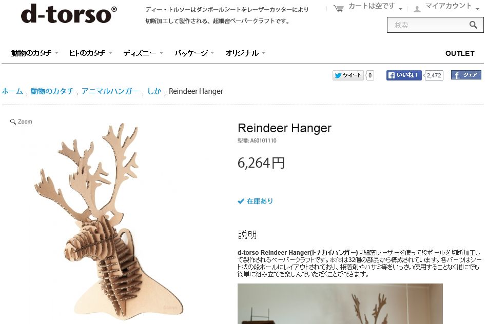Image resolution: width=487 pixels, height=324 pixels.
Task: Click the search magnifier icon
Action: click(x=473, y=25)
